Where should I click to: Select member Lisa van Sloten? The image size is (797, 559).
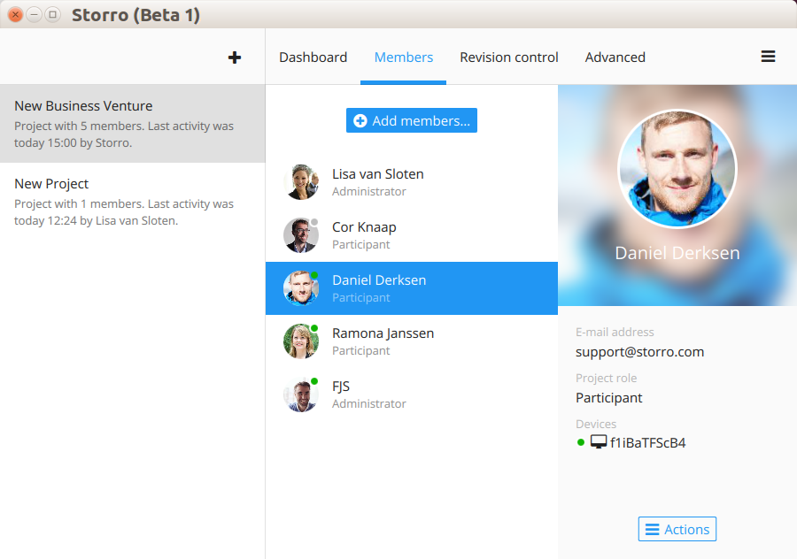pyautogui.click(x=412, y=182)
